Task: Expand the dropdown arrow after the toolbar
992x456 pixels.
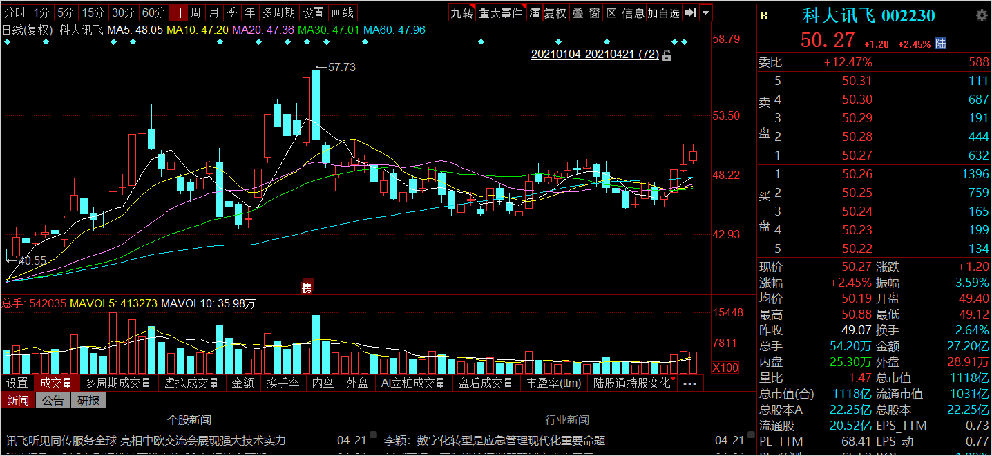Action: [x=705, y=12]
